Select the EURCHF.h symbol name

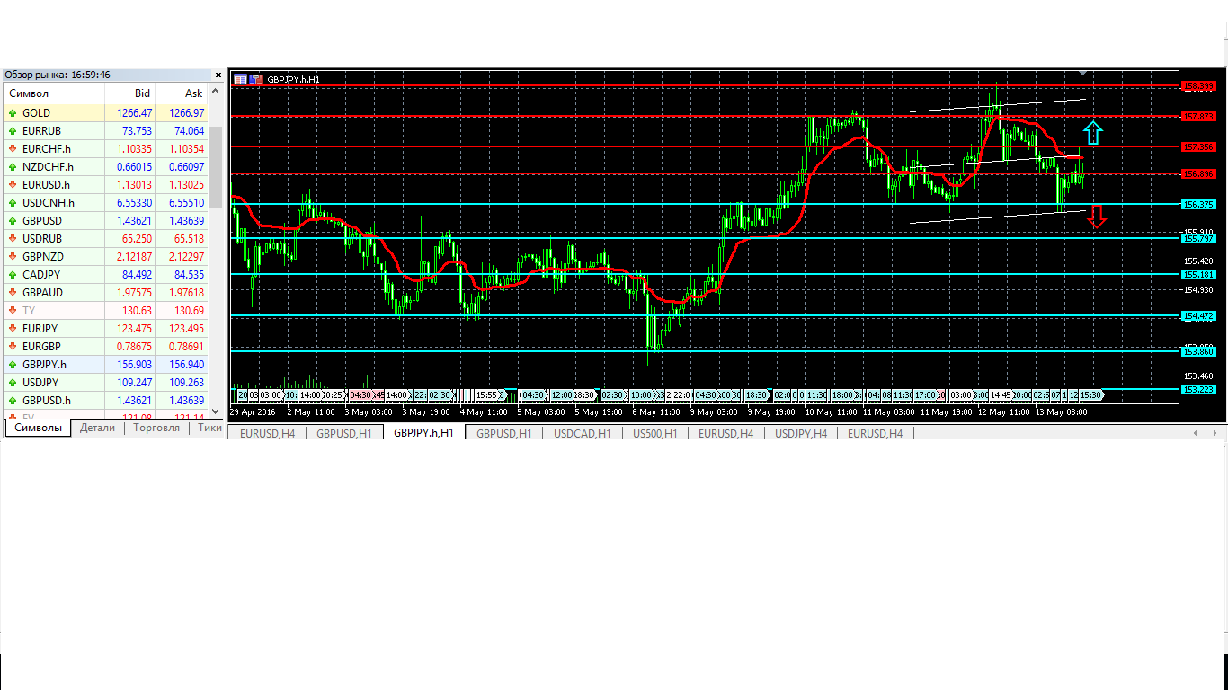[x=47, y=149]
